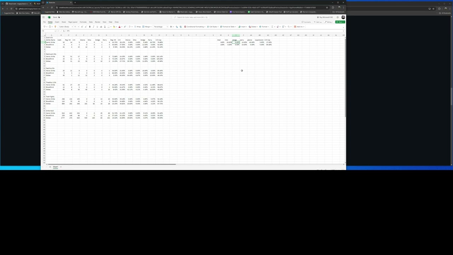
Task: Click the insert function fx icon
Action: (x=64, y=31)
